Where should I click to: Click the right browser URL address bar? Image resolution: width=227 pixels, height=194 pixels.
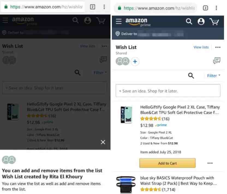156,8
